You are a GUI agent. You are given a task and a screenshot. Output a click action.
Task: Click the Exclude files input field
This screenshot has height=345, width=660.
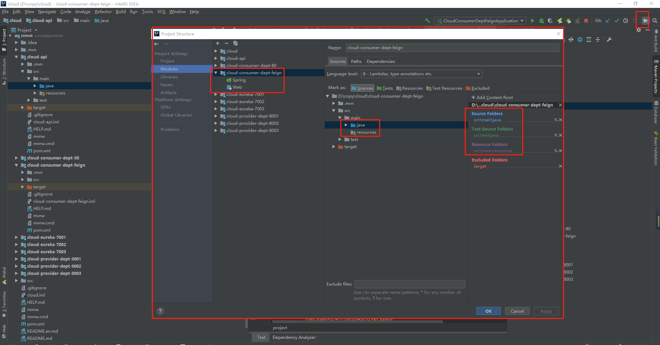(410, 284)
